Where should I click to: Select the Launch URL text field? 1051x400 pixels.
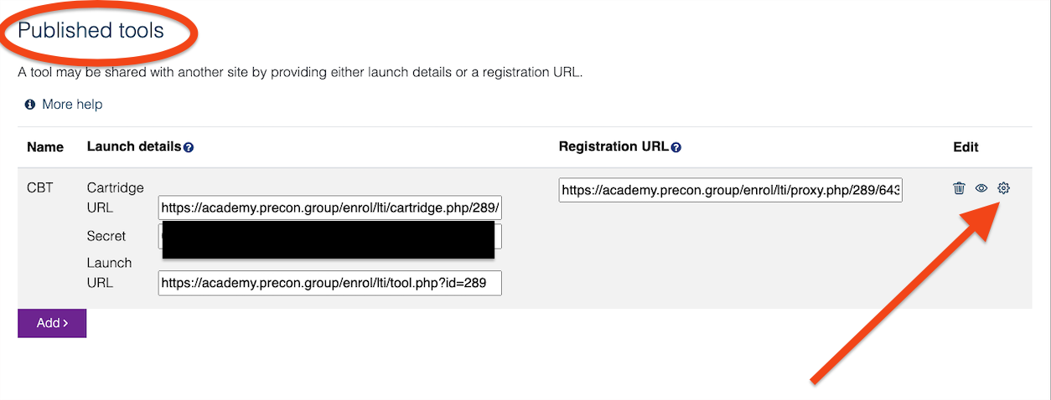pyautogui.click(x=329, y=283)
